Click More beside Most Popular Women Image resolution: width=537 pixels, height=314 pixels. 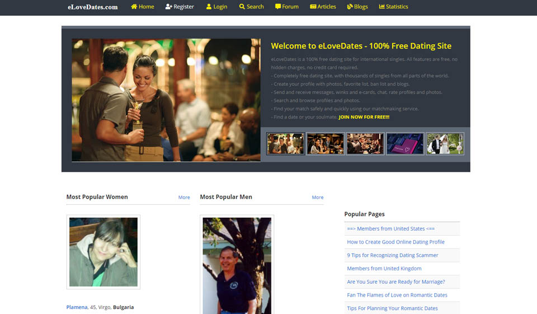(184, 198)
